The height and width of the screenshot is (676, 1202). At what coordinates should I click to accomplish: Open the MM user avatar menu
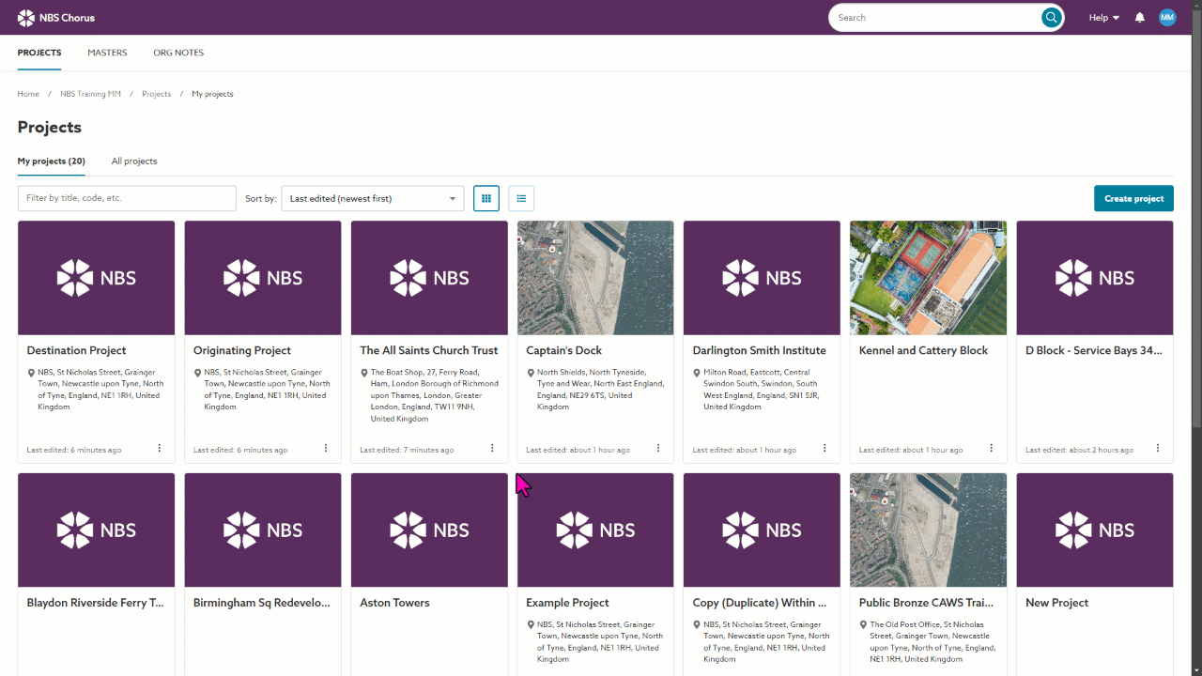1167,18
